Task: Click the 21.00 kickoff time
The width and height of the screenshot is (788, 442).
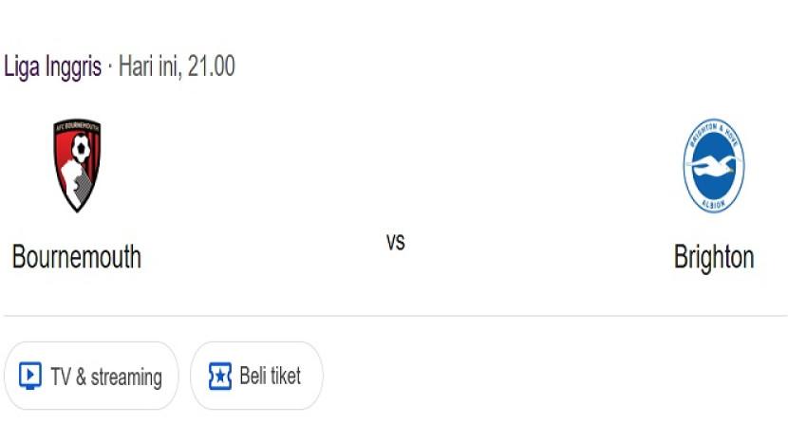Action: (x=211, y=67)
